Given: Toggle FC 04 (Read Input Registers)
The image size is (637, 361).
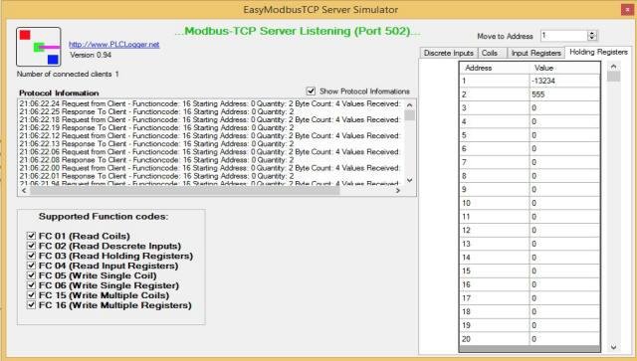Looking at the screenshot, I should click(x=31, y=266).
